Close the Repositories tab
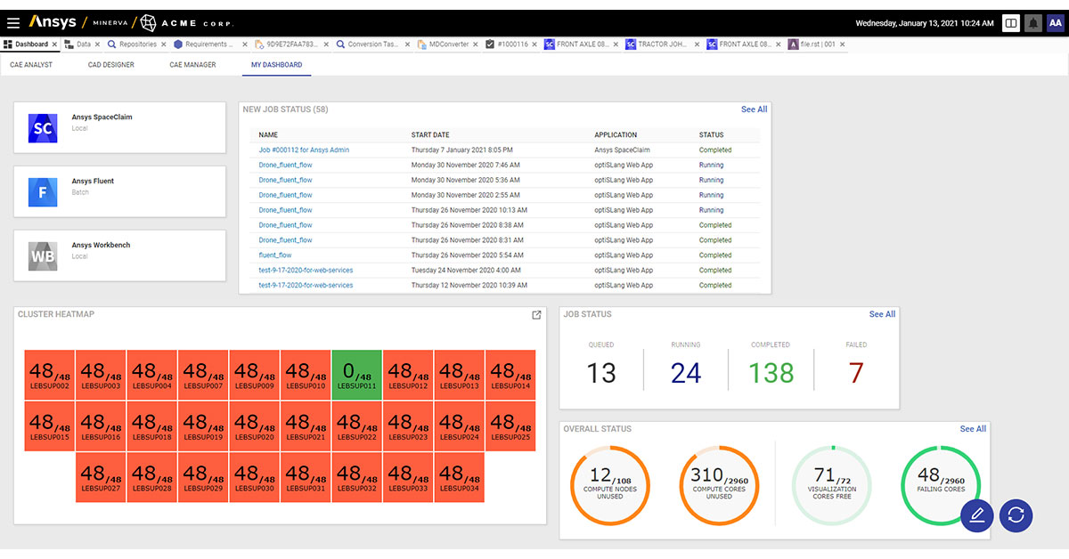This screenshot has height=559, width=1069. click(x=164, y=45)
